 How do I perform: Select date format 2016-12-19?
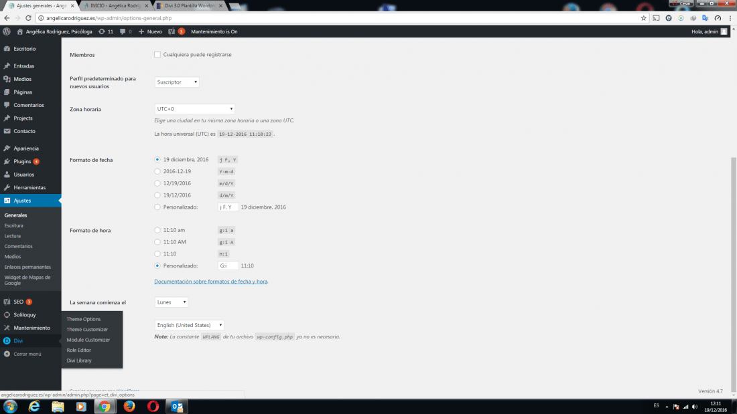(157, 171)
